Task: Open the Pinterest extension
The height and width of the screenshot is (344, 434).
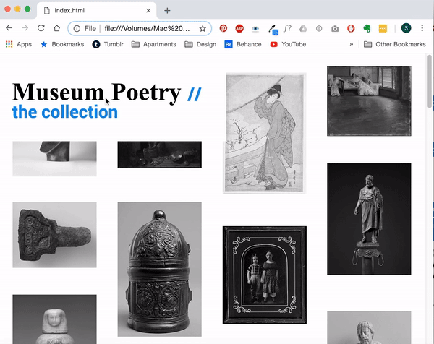Action: point(223,28)
